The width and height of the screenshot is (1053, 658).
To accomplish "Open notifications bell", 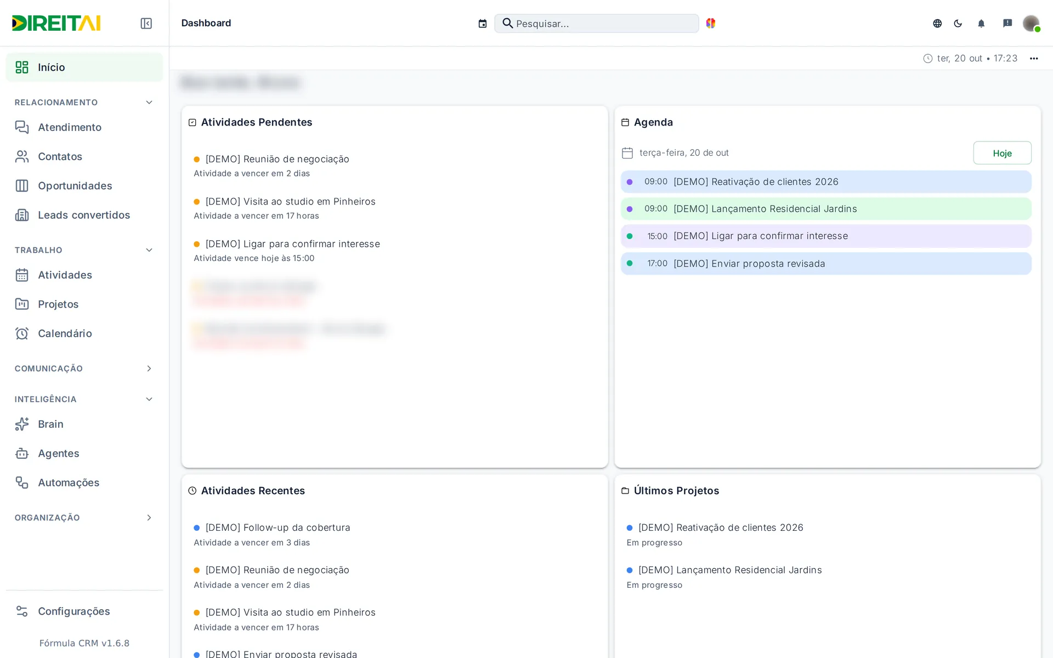I will point(981,23).
